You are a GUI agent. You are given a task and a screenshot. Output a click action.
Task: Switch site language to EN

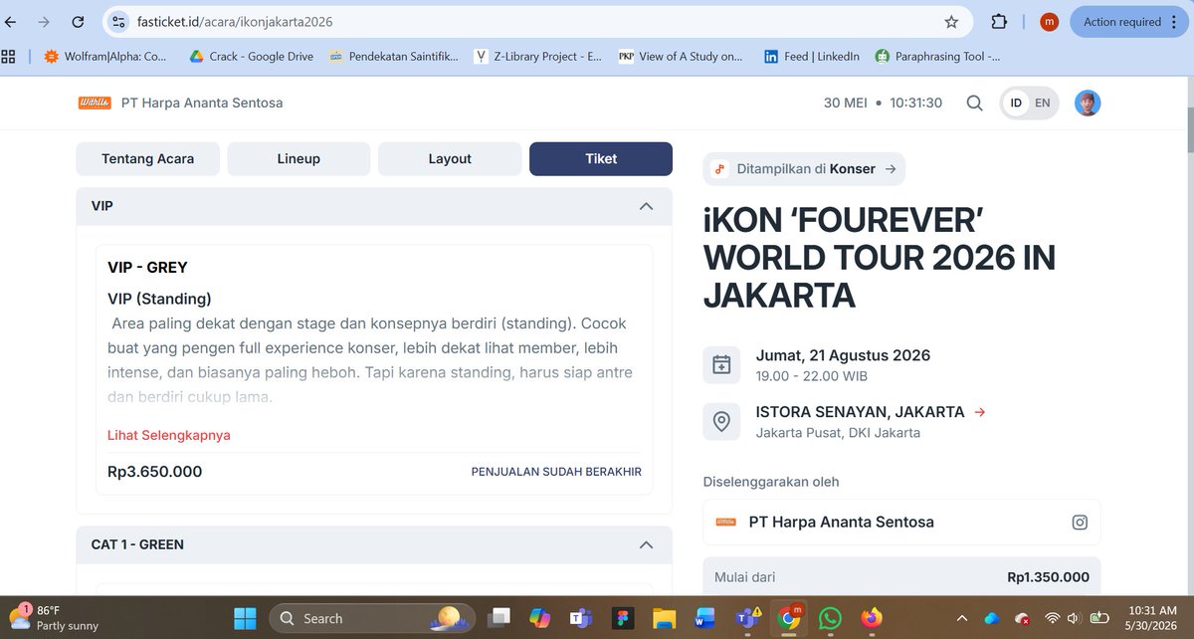[x=1042, y=103]
